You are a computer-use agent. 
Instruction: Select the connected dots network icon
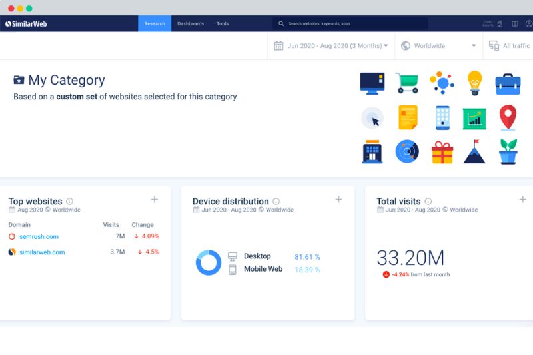(x=442, y=83)
